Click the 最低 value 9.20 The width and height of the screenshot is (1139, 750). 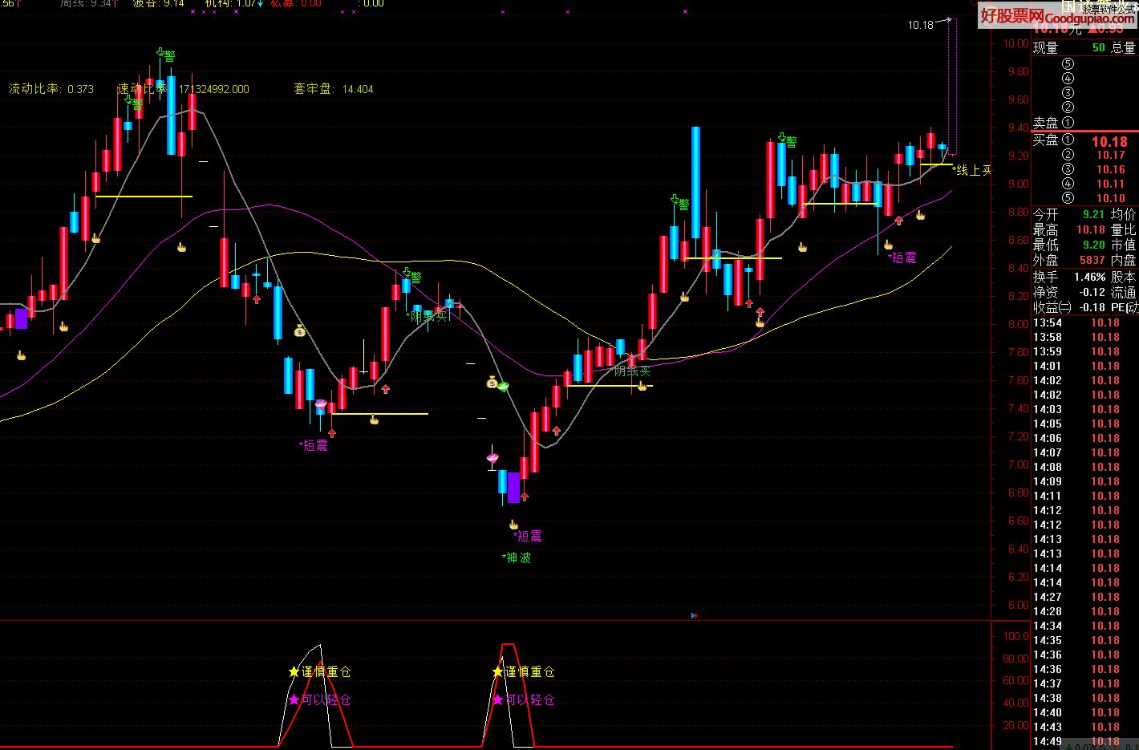(x=1093, y=245)
